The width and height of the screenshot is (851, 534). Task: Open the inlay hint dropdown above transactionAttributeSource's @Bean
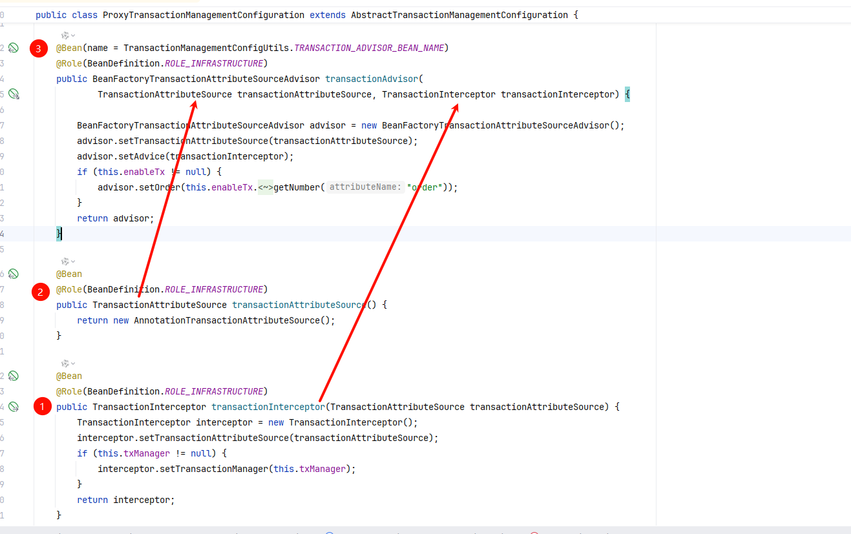[68, 261]
